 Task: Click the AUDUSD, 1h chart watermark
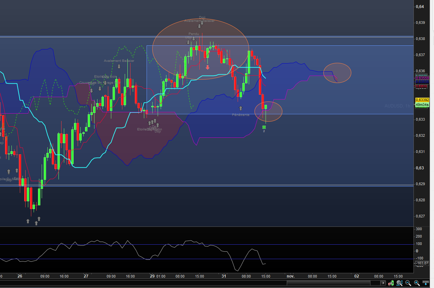(x=397, y=106)
